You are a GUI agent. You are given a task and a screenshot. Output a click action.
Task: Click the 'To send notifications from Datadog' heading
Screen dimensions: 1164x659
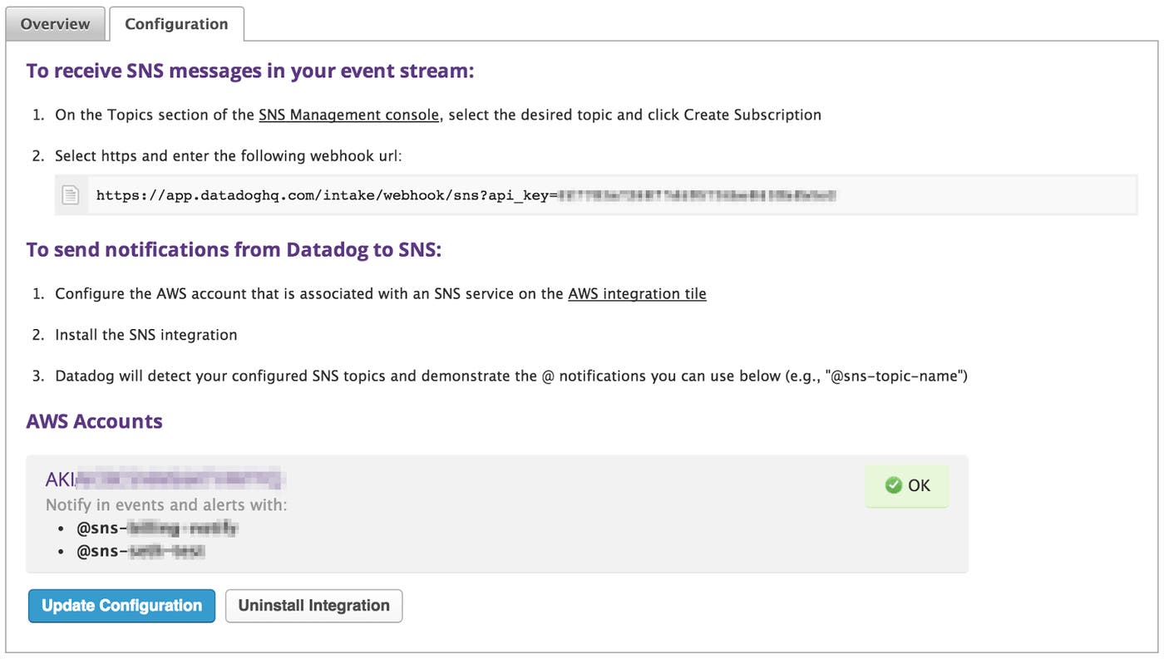tap(234, 249)
